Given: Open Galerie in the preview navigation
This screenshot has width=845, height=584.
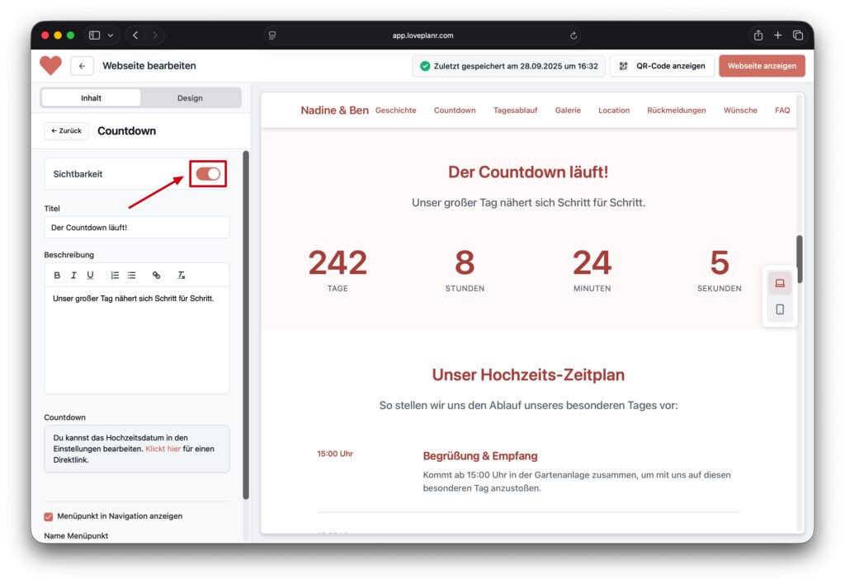Looking at the screenshot, I should 568,111.
